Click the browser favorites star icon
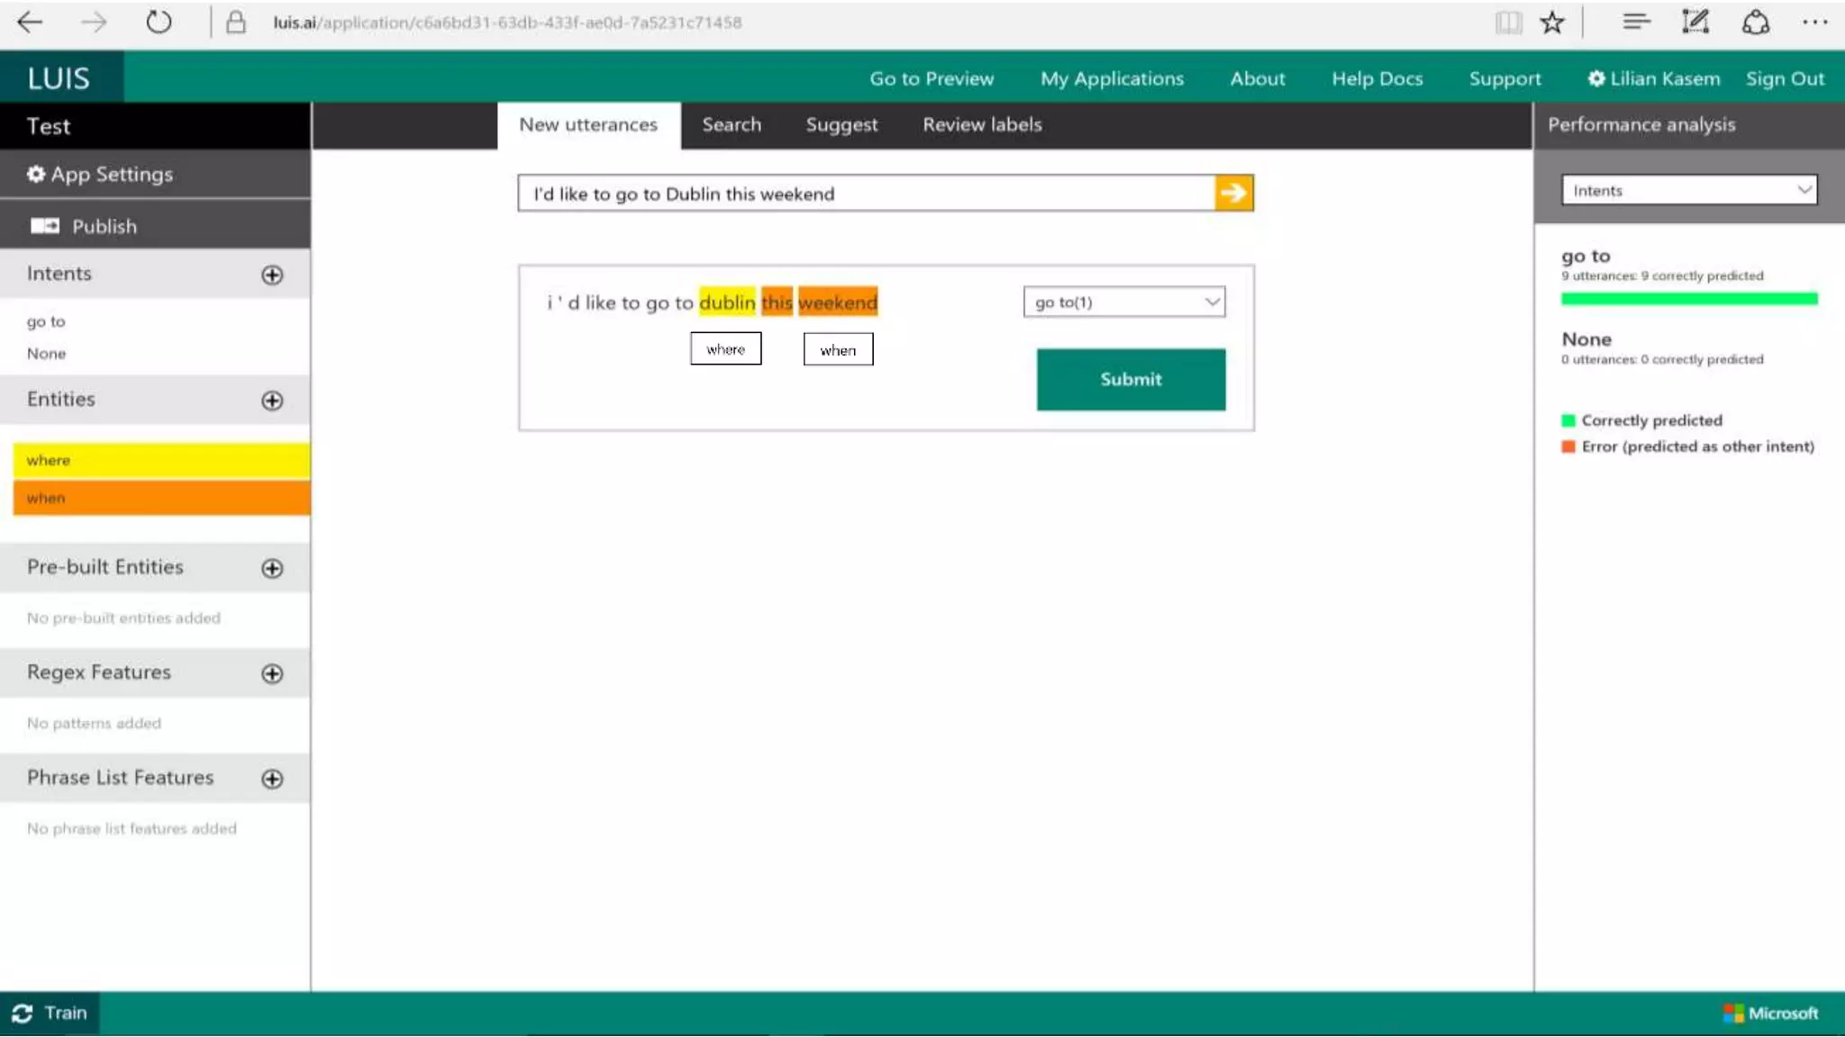The image size is (1845, 1037). [x=1551, y=23]
